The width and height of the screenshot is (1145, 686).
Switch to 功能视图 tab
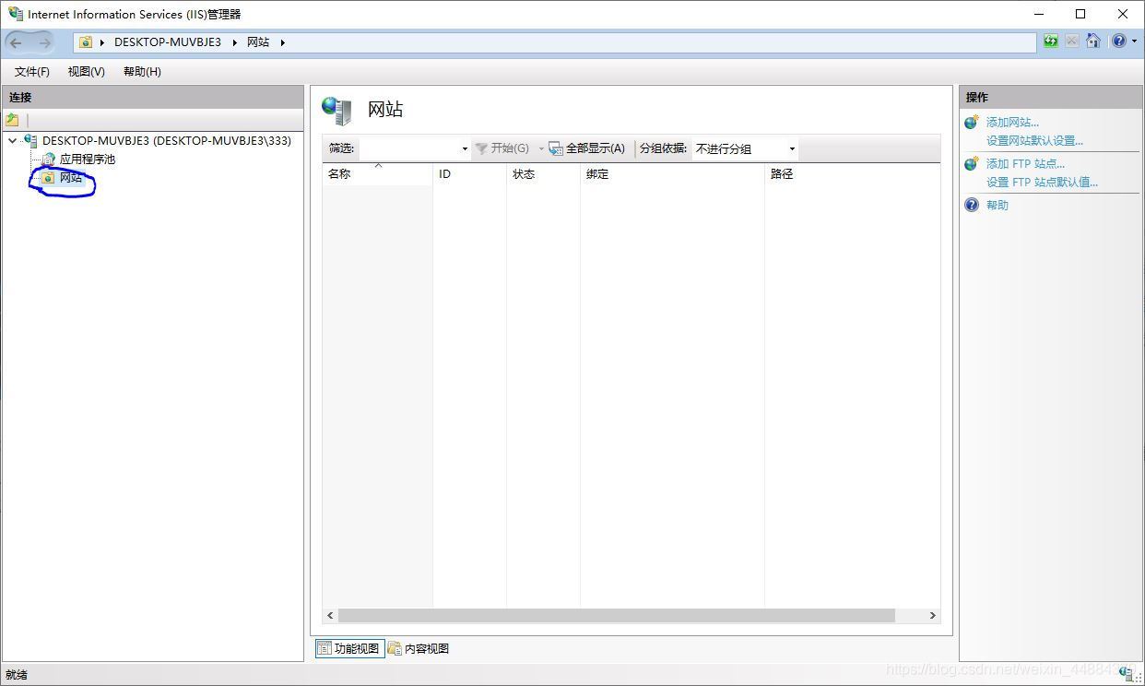click(348, 648)
